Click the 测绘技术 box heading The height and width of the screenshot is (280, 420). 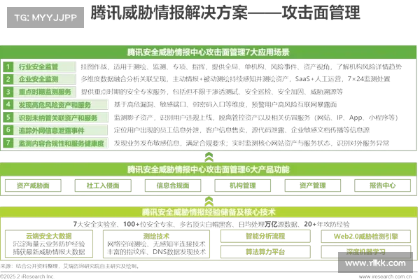[x=156, y=237]
